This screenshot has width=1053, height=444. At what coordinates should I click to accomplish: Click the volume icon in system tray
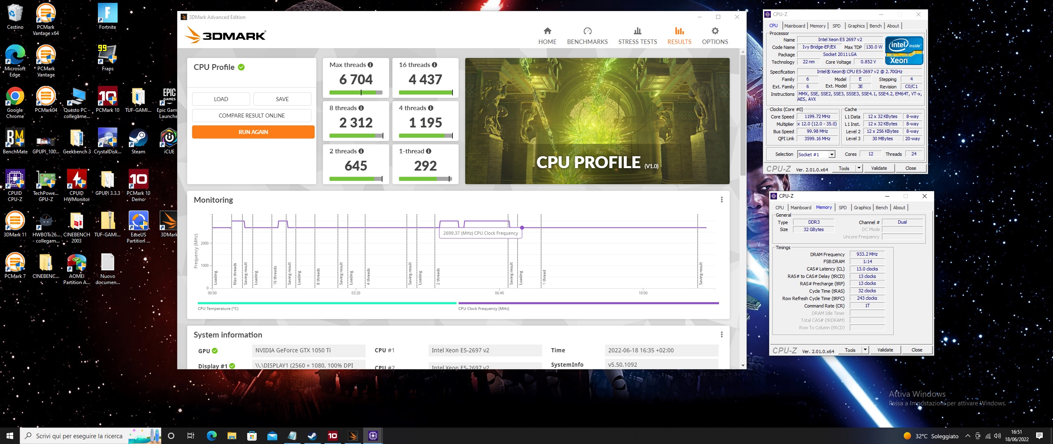pos(997,436)
